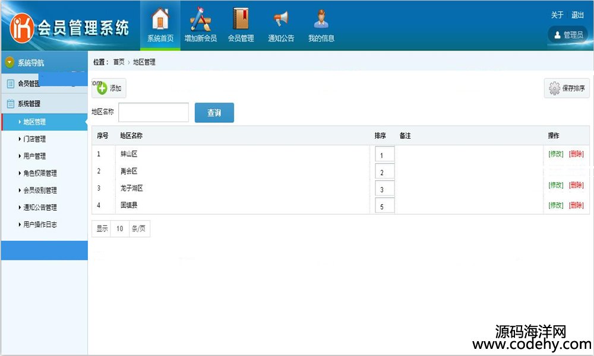Click the sort field for 蚌山区
This screenshot has width=594, height=356.
[384, 154]
